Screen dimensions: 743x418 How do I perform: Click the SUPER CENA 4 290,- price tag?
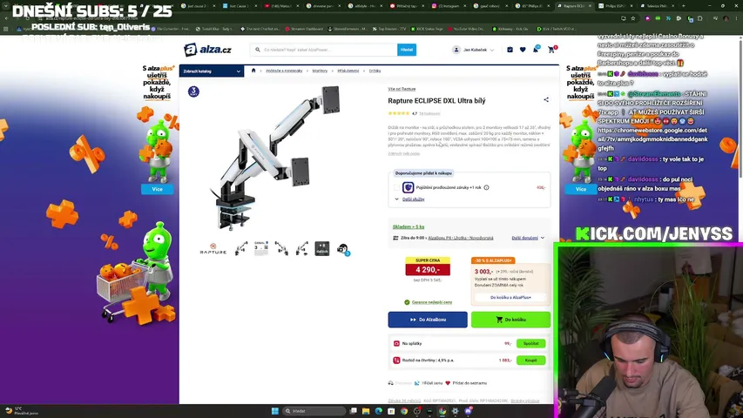click(428, 266)
